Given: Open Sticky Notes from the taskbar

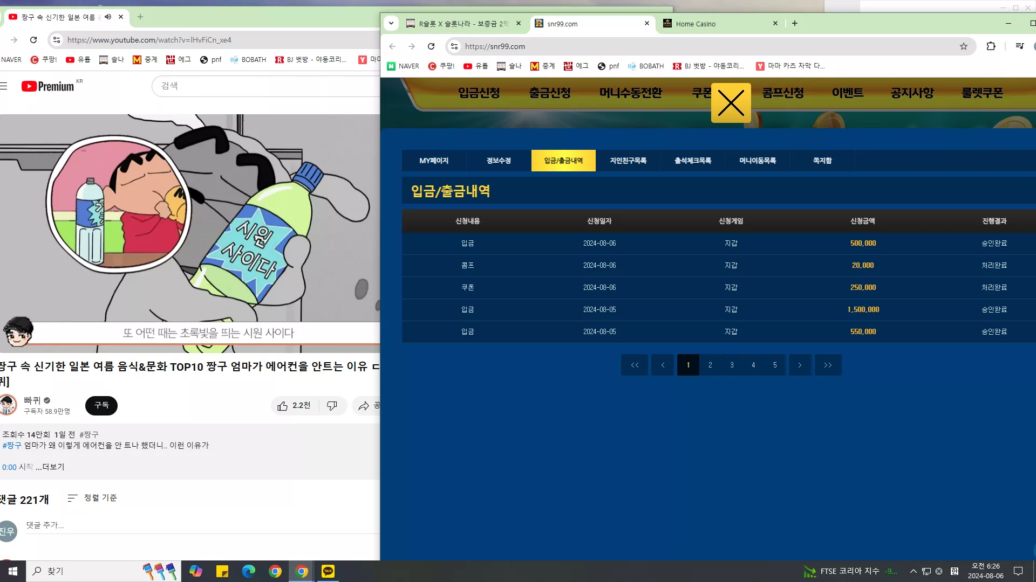Looking at the screenshot, I should [222, 571].
